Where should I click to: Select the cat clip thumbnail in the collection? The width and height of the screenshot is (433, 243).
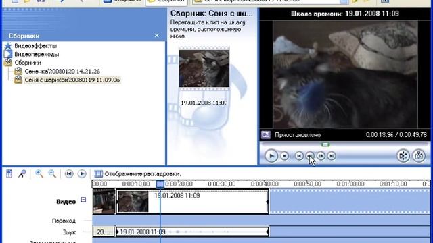[x=204, y=68]
